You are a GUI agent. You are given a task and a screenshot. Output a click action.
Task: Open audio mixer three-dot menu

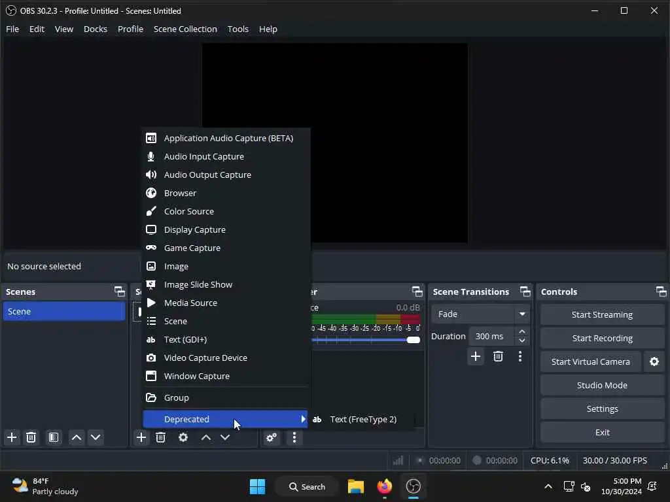click(294, 437)
